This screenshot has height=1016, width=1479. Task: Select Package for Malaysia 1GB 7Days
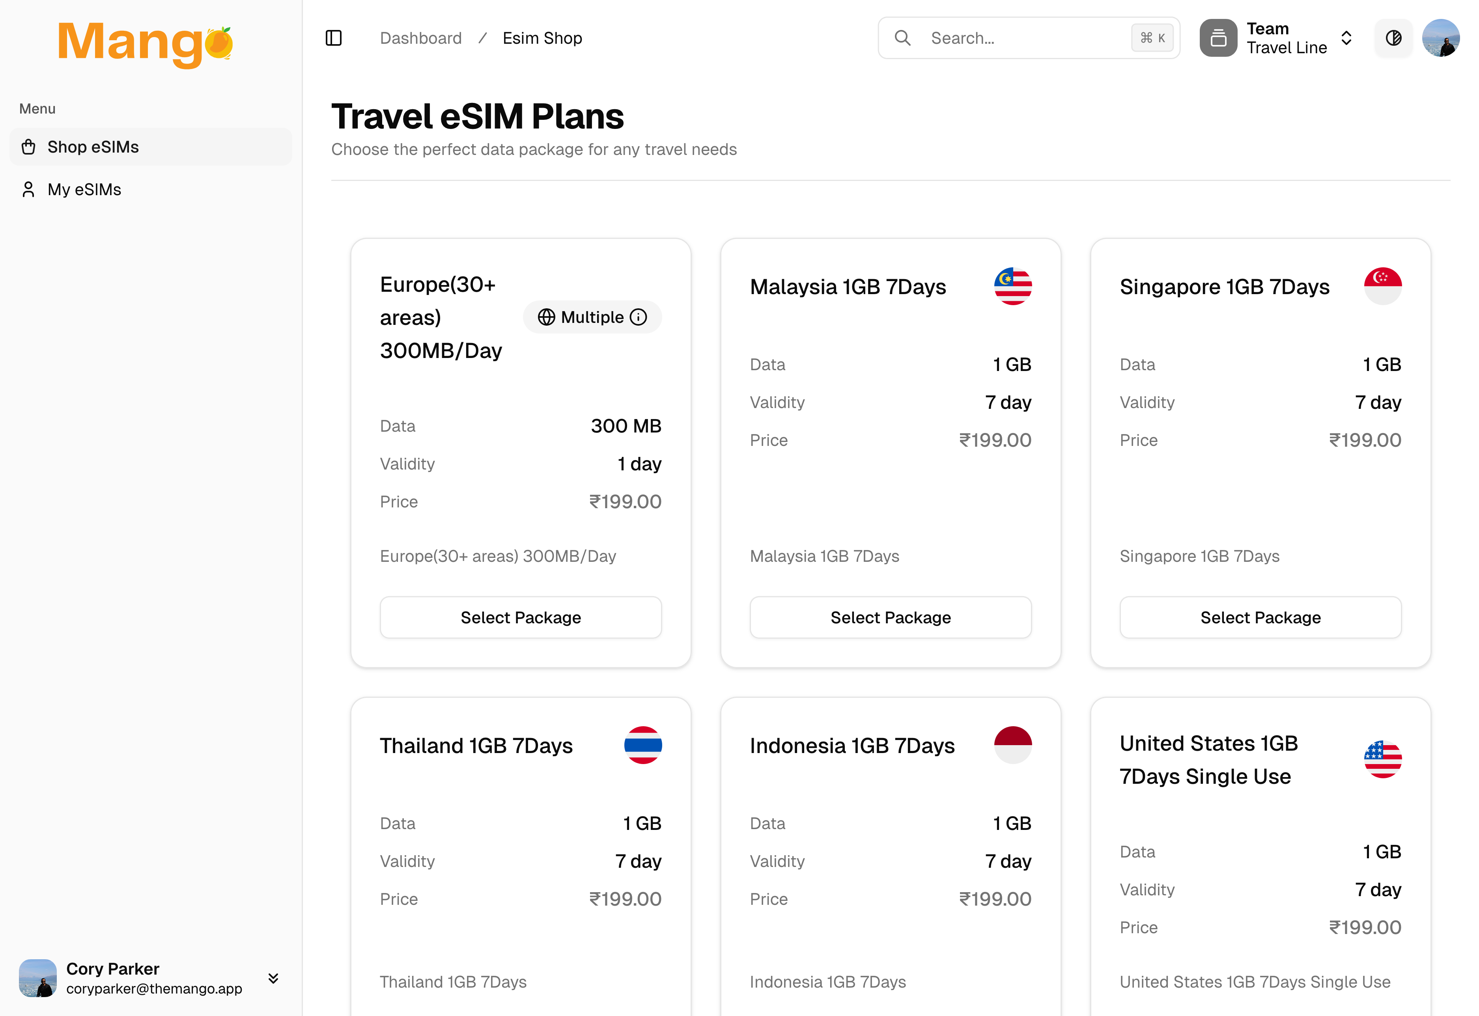pos(890,617)
